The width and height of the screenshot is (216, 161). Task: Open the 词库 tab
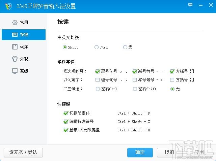24,47
